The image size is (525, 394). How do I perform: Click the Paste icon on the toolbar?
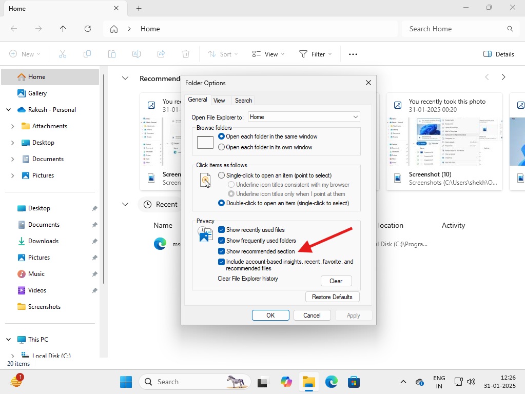111,53
